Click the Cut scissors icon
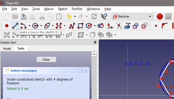 coord(42,16)
